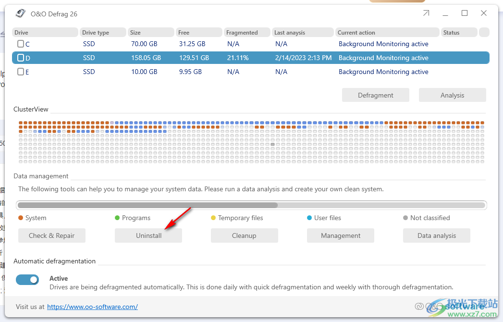503x322 pixels.
Task: Click the 2/14/2023 2:13 PM last analysis cell
Action: [303, 58]
